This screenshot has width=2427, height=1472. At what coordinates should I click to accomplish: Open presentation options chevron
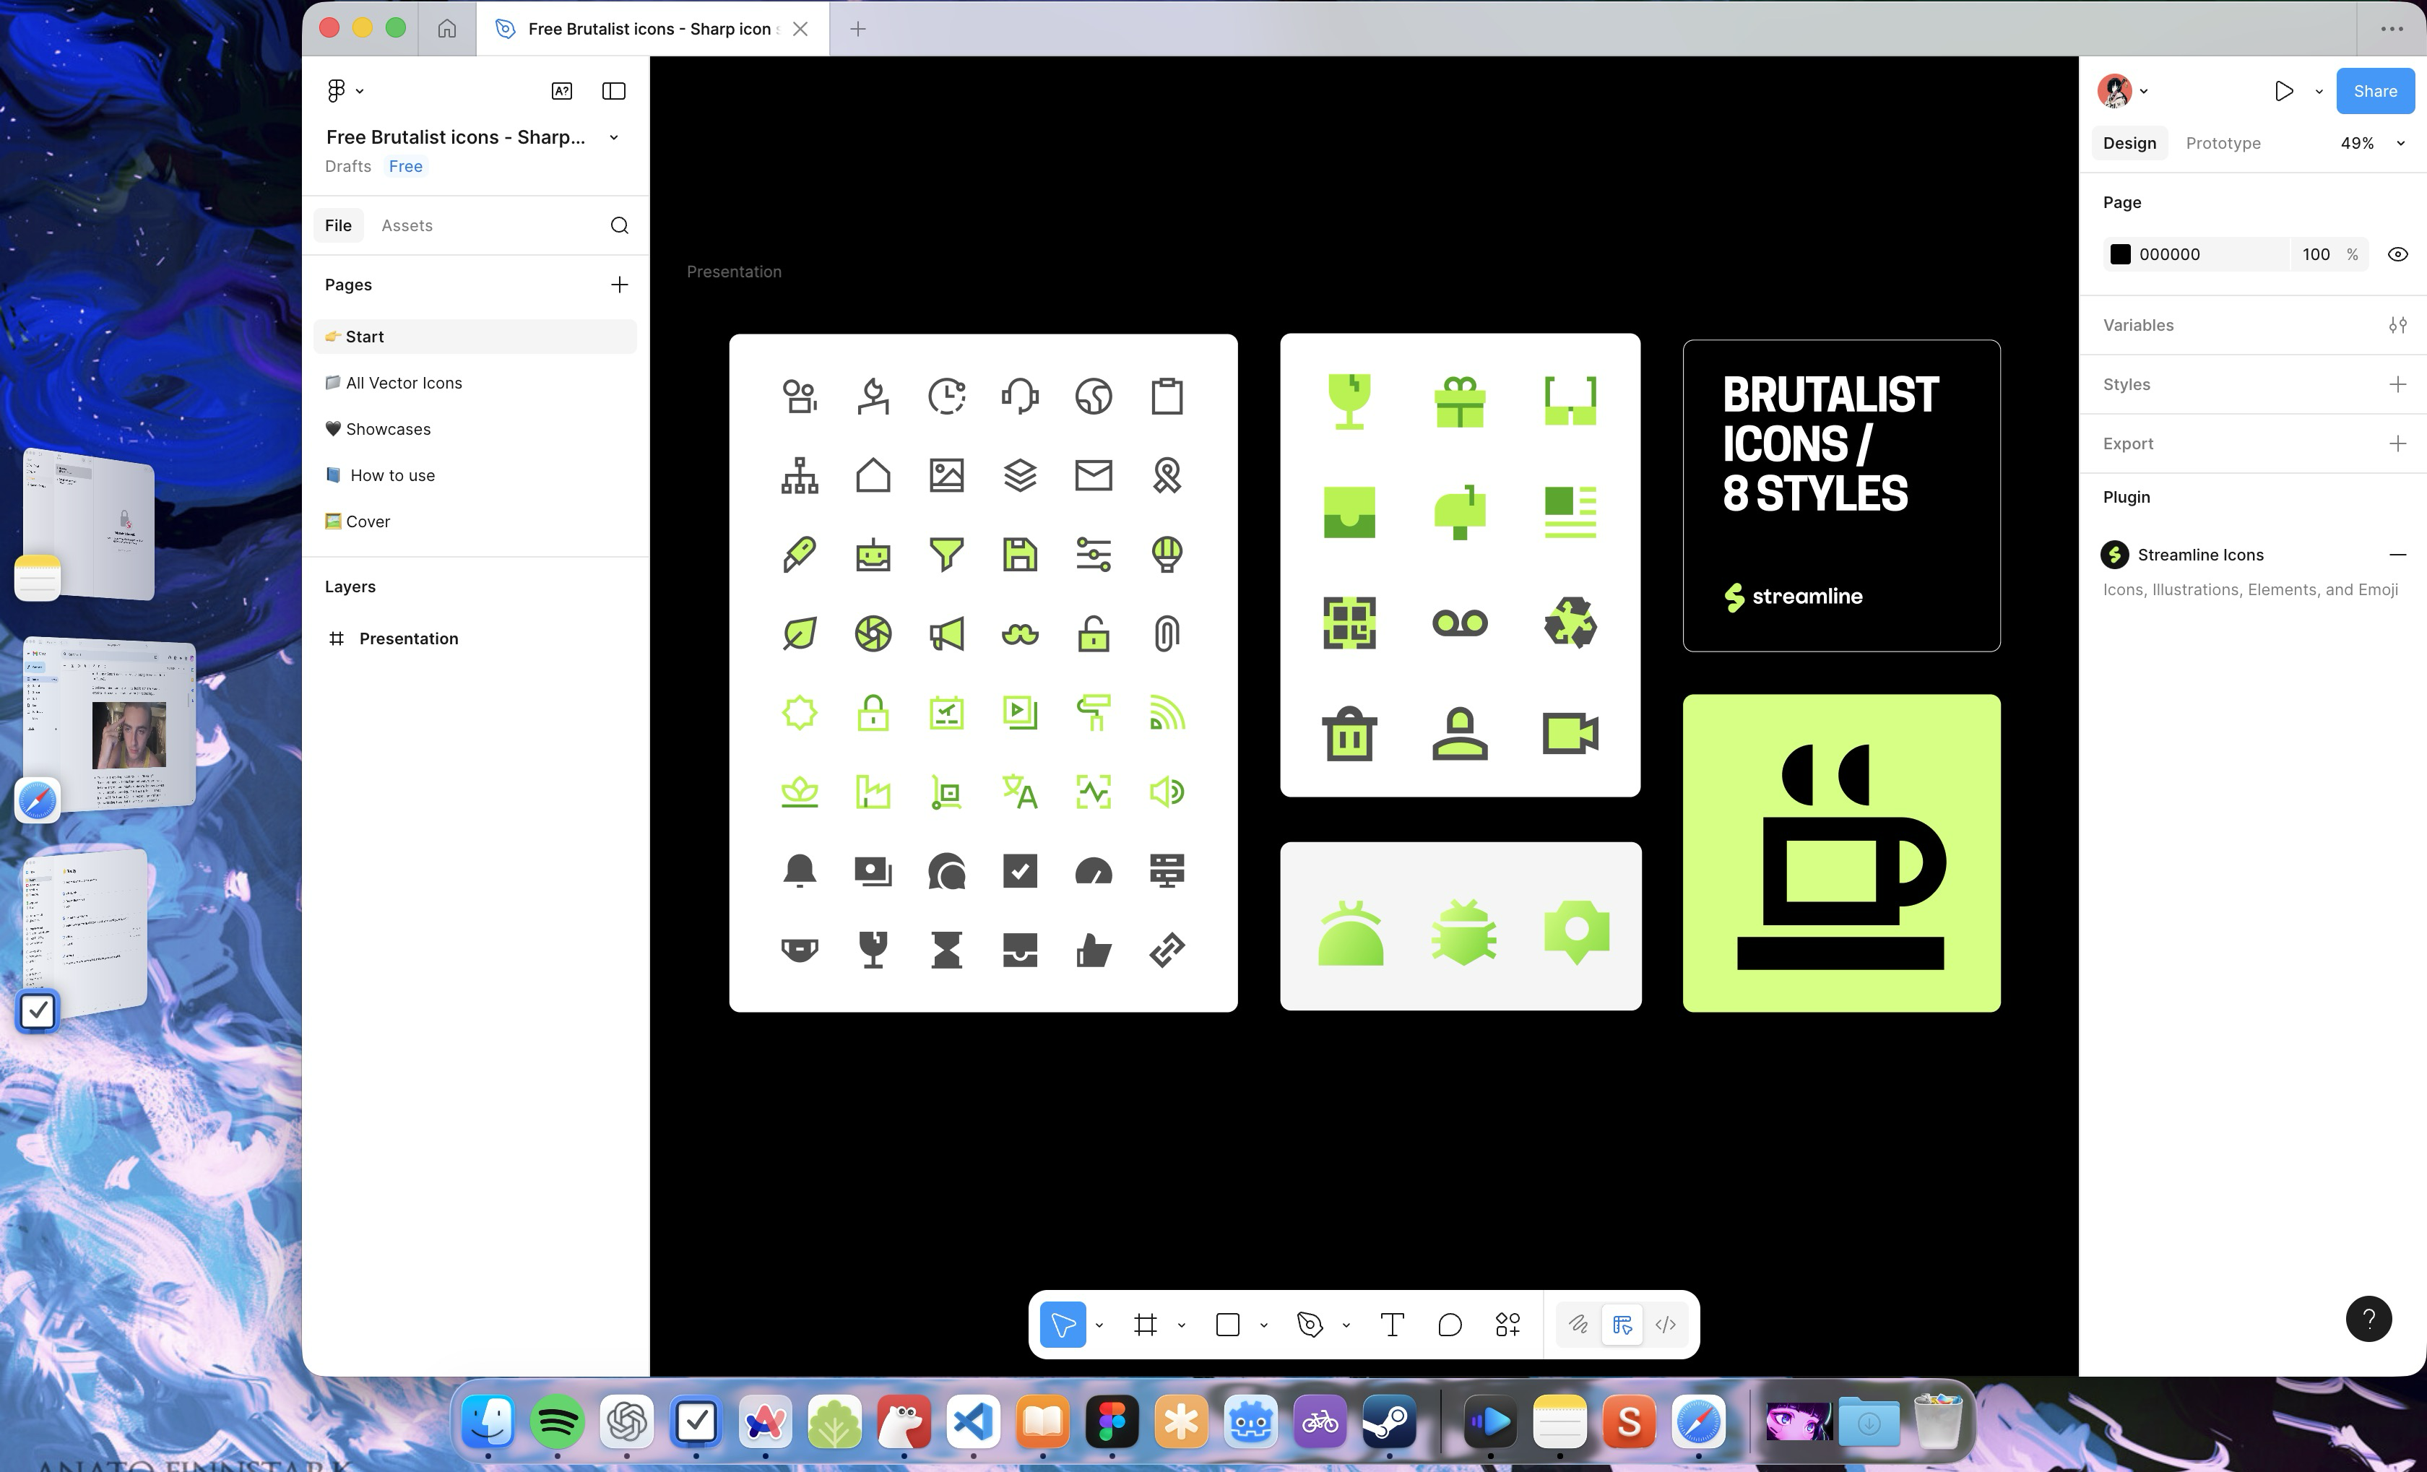click(x=2319, y=92)
